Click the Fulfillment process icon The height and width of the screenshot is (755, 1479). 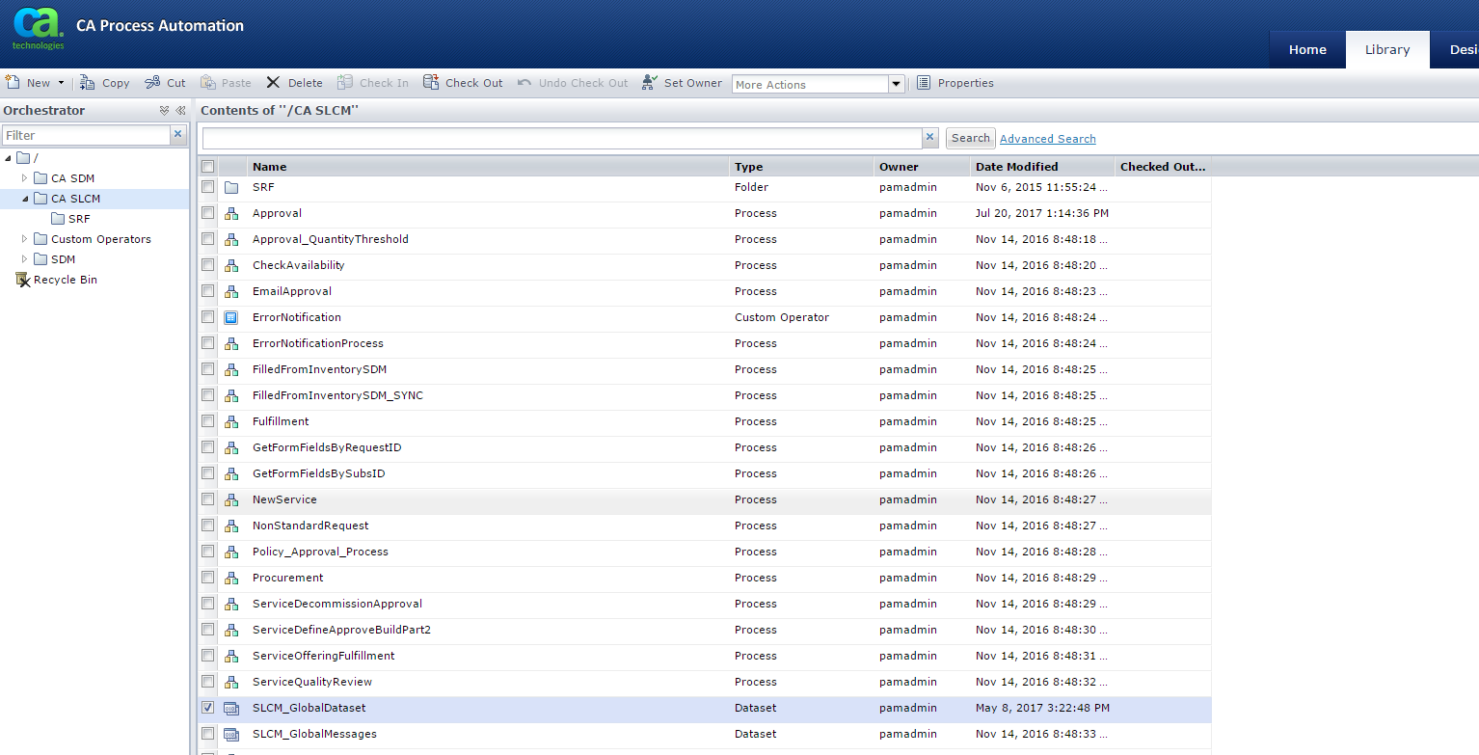231,421
